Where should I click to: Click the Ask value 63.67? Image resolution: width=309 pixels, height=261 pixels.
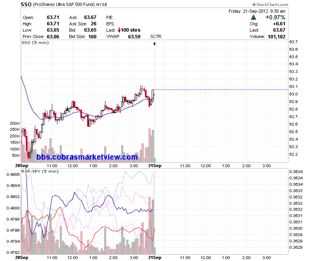tap(90, 17)
